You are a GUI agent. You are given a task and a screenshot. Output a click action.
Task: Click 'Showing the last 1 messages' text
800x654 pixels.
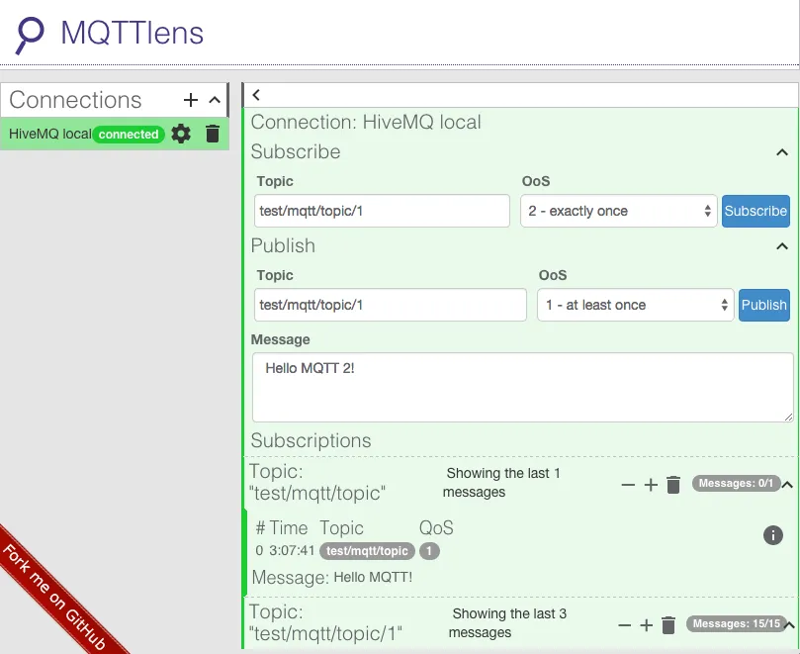click(x=501, y=483)
